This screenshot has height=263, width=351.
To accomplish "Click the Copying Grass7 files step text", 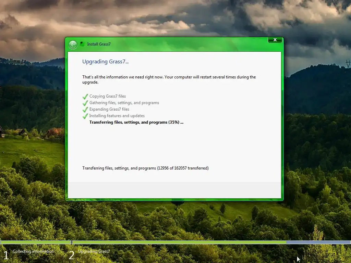I will [108, 96].
